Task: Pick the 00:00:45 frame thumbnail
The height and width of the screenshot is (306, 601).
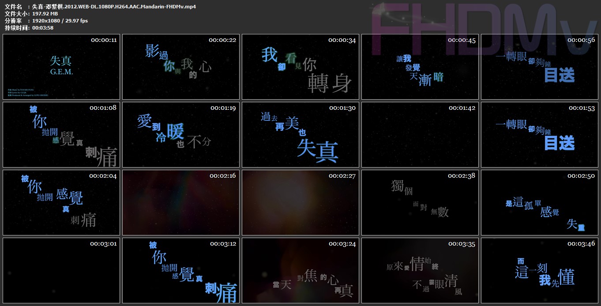Action: point(420,67)
